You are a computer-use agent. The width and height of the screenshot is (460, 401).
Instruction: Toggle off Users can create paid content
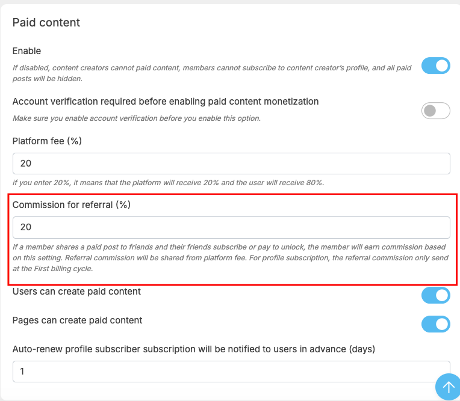[436, 295]
